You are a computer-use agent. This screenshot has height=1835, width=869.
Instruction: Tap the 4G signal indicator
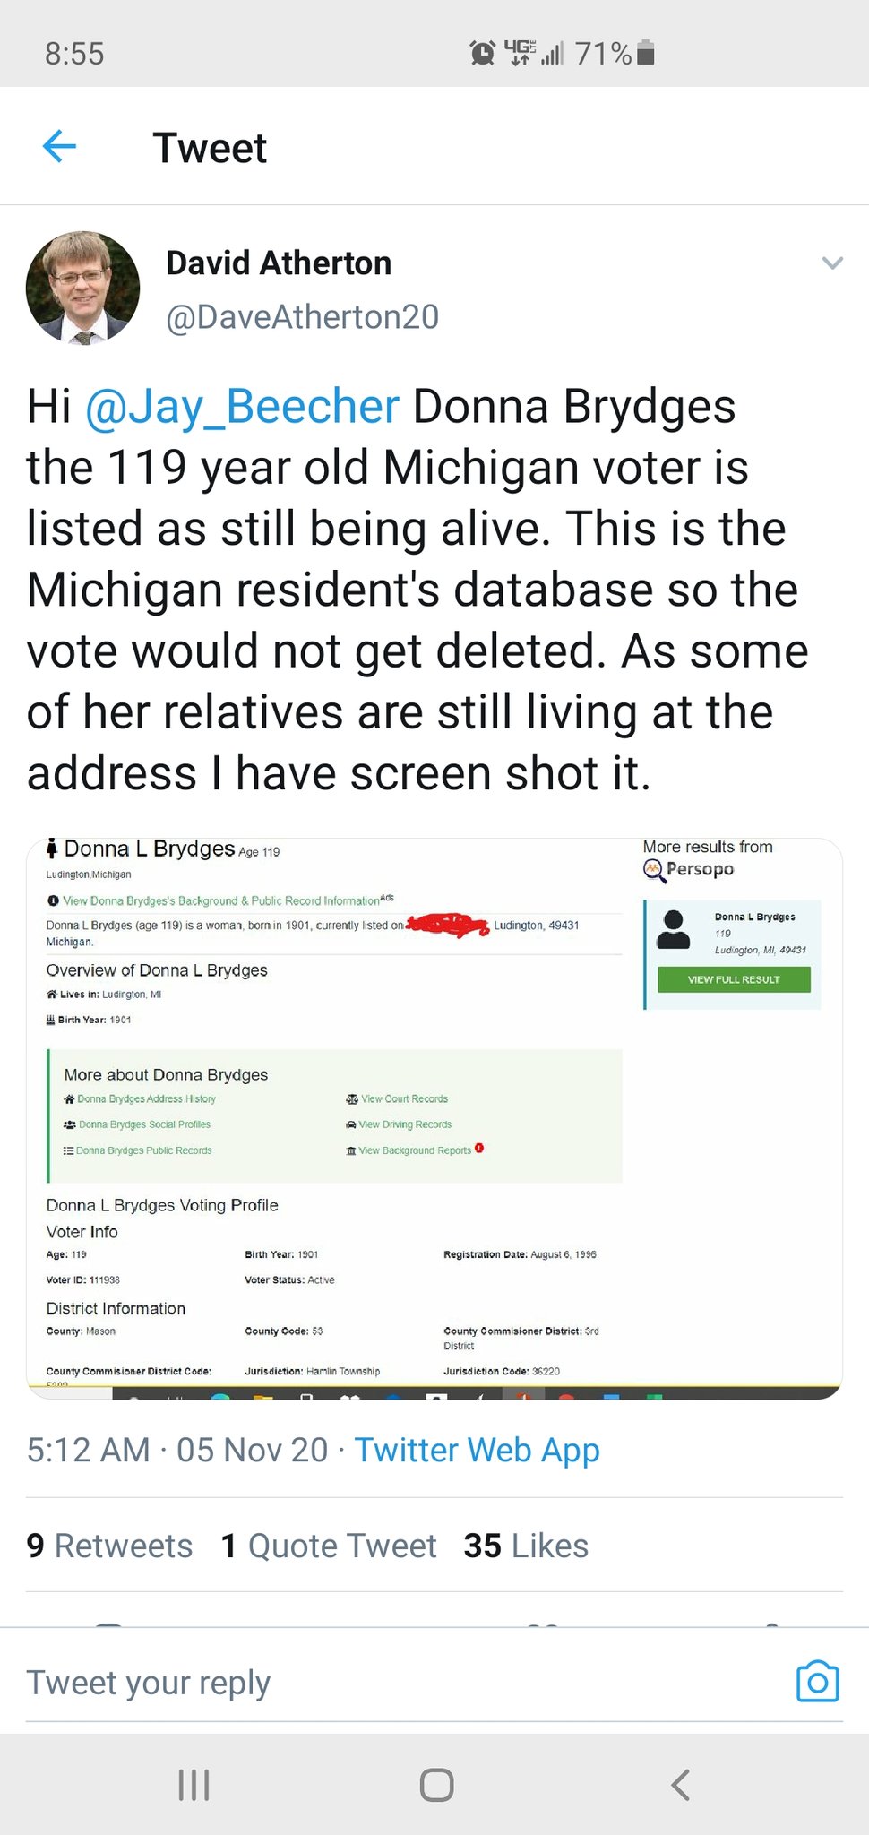pos(521,53)
